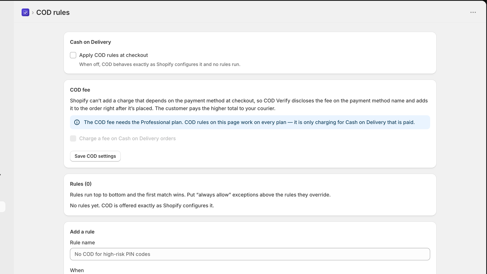Screen dimensions: 487x274
Task: Click the info icon in the Professional plan banner
Action: coord(77,122)
